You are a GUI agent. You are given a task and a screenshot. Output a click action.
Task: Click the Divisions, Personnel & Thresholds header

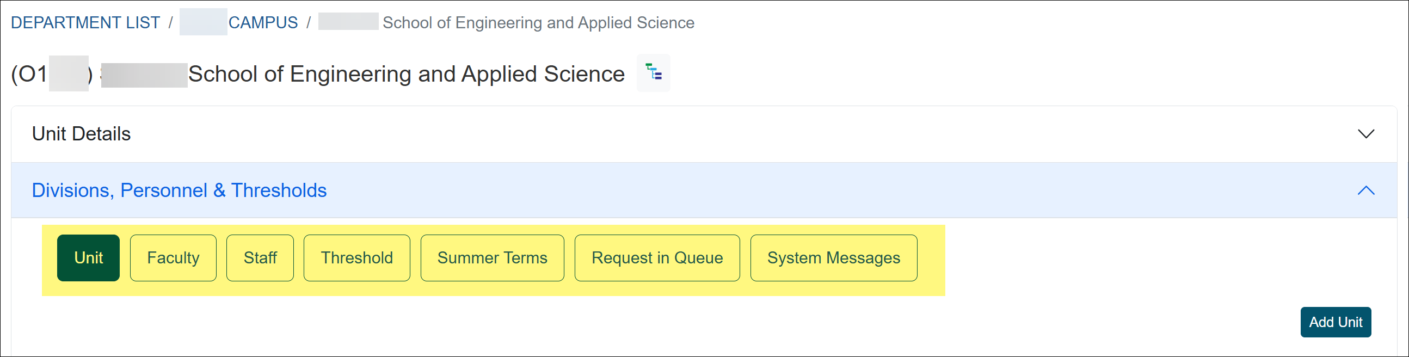coord(180,190)
